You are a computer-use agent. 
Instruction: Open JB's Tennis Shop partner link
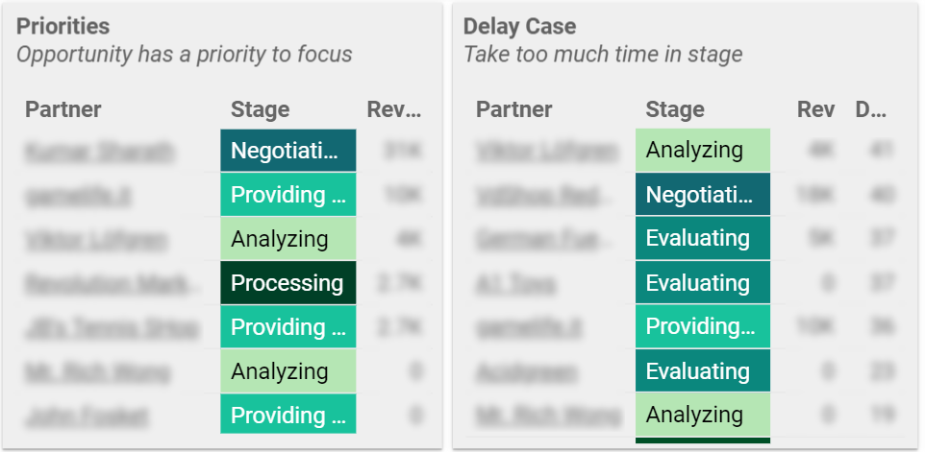(112, 328)
